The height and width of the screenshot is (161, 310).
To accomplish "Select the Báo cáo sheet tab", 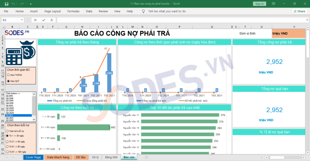I will [x=129, y=157].
